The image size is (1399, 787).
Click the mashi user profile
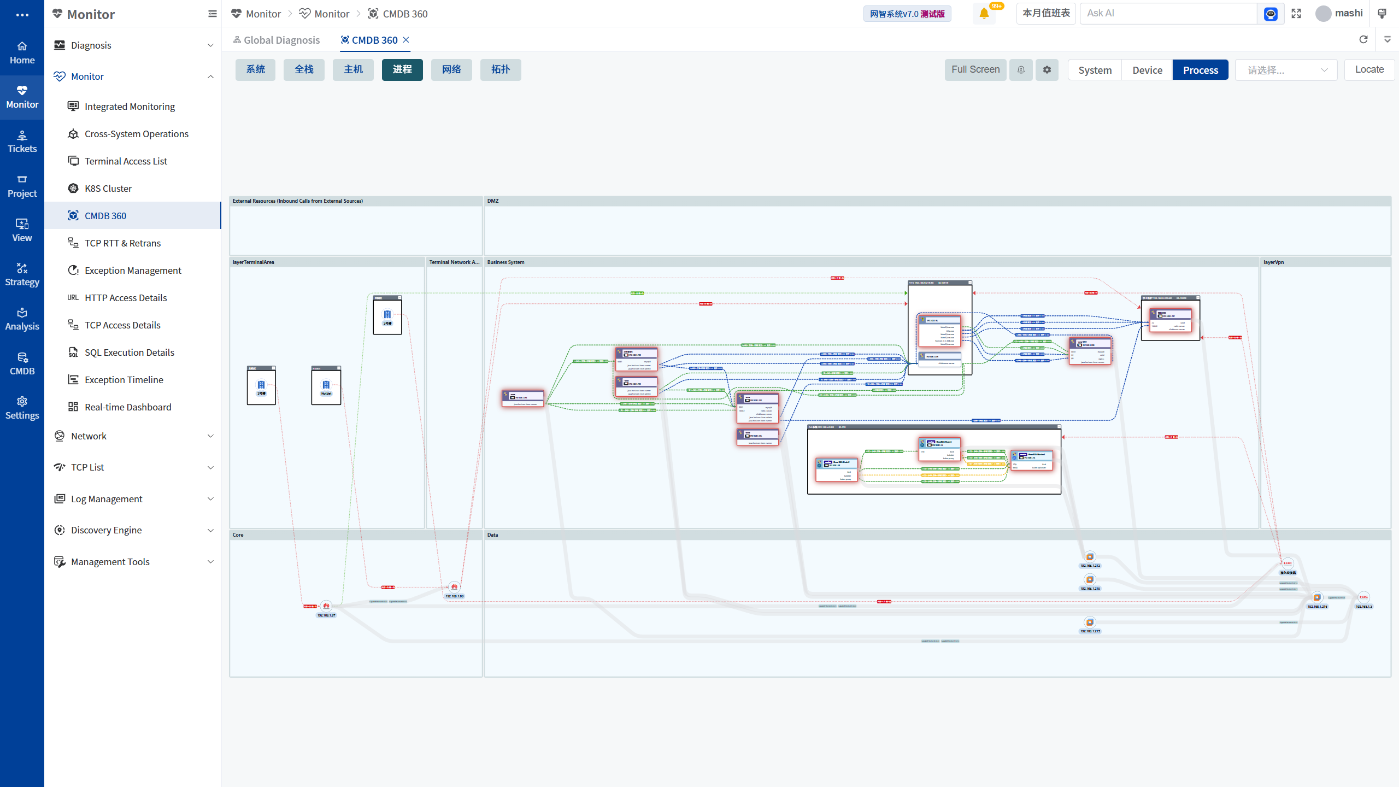[1339, 14]
